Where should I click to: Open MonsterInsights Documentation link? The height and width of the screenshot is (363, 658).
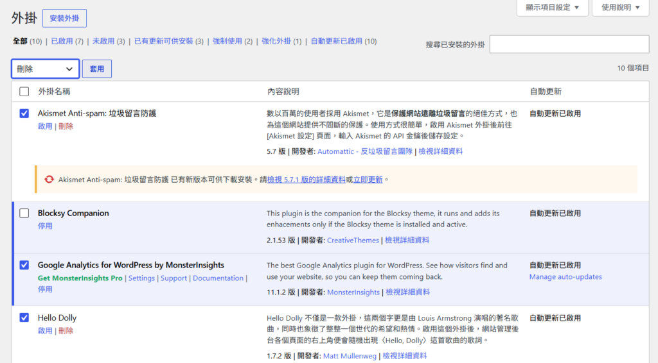218,278
